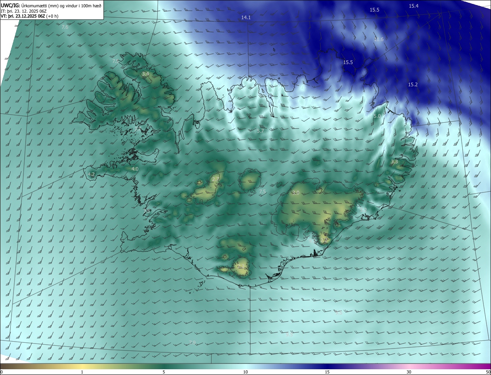The image size is (491, 375).
Task: Click the 7.9 value label
Action: [x=193, y=342]
